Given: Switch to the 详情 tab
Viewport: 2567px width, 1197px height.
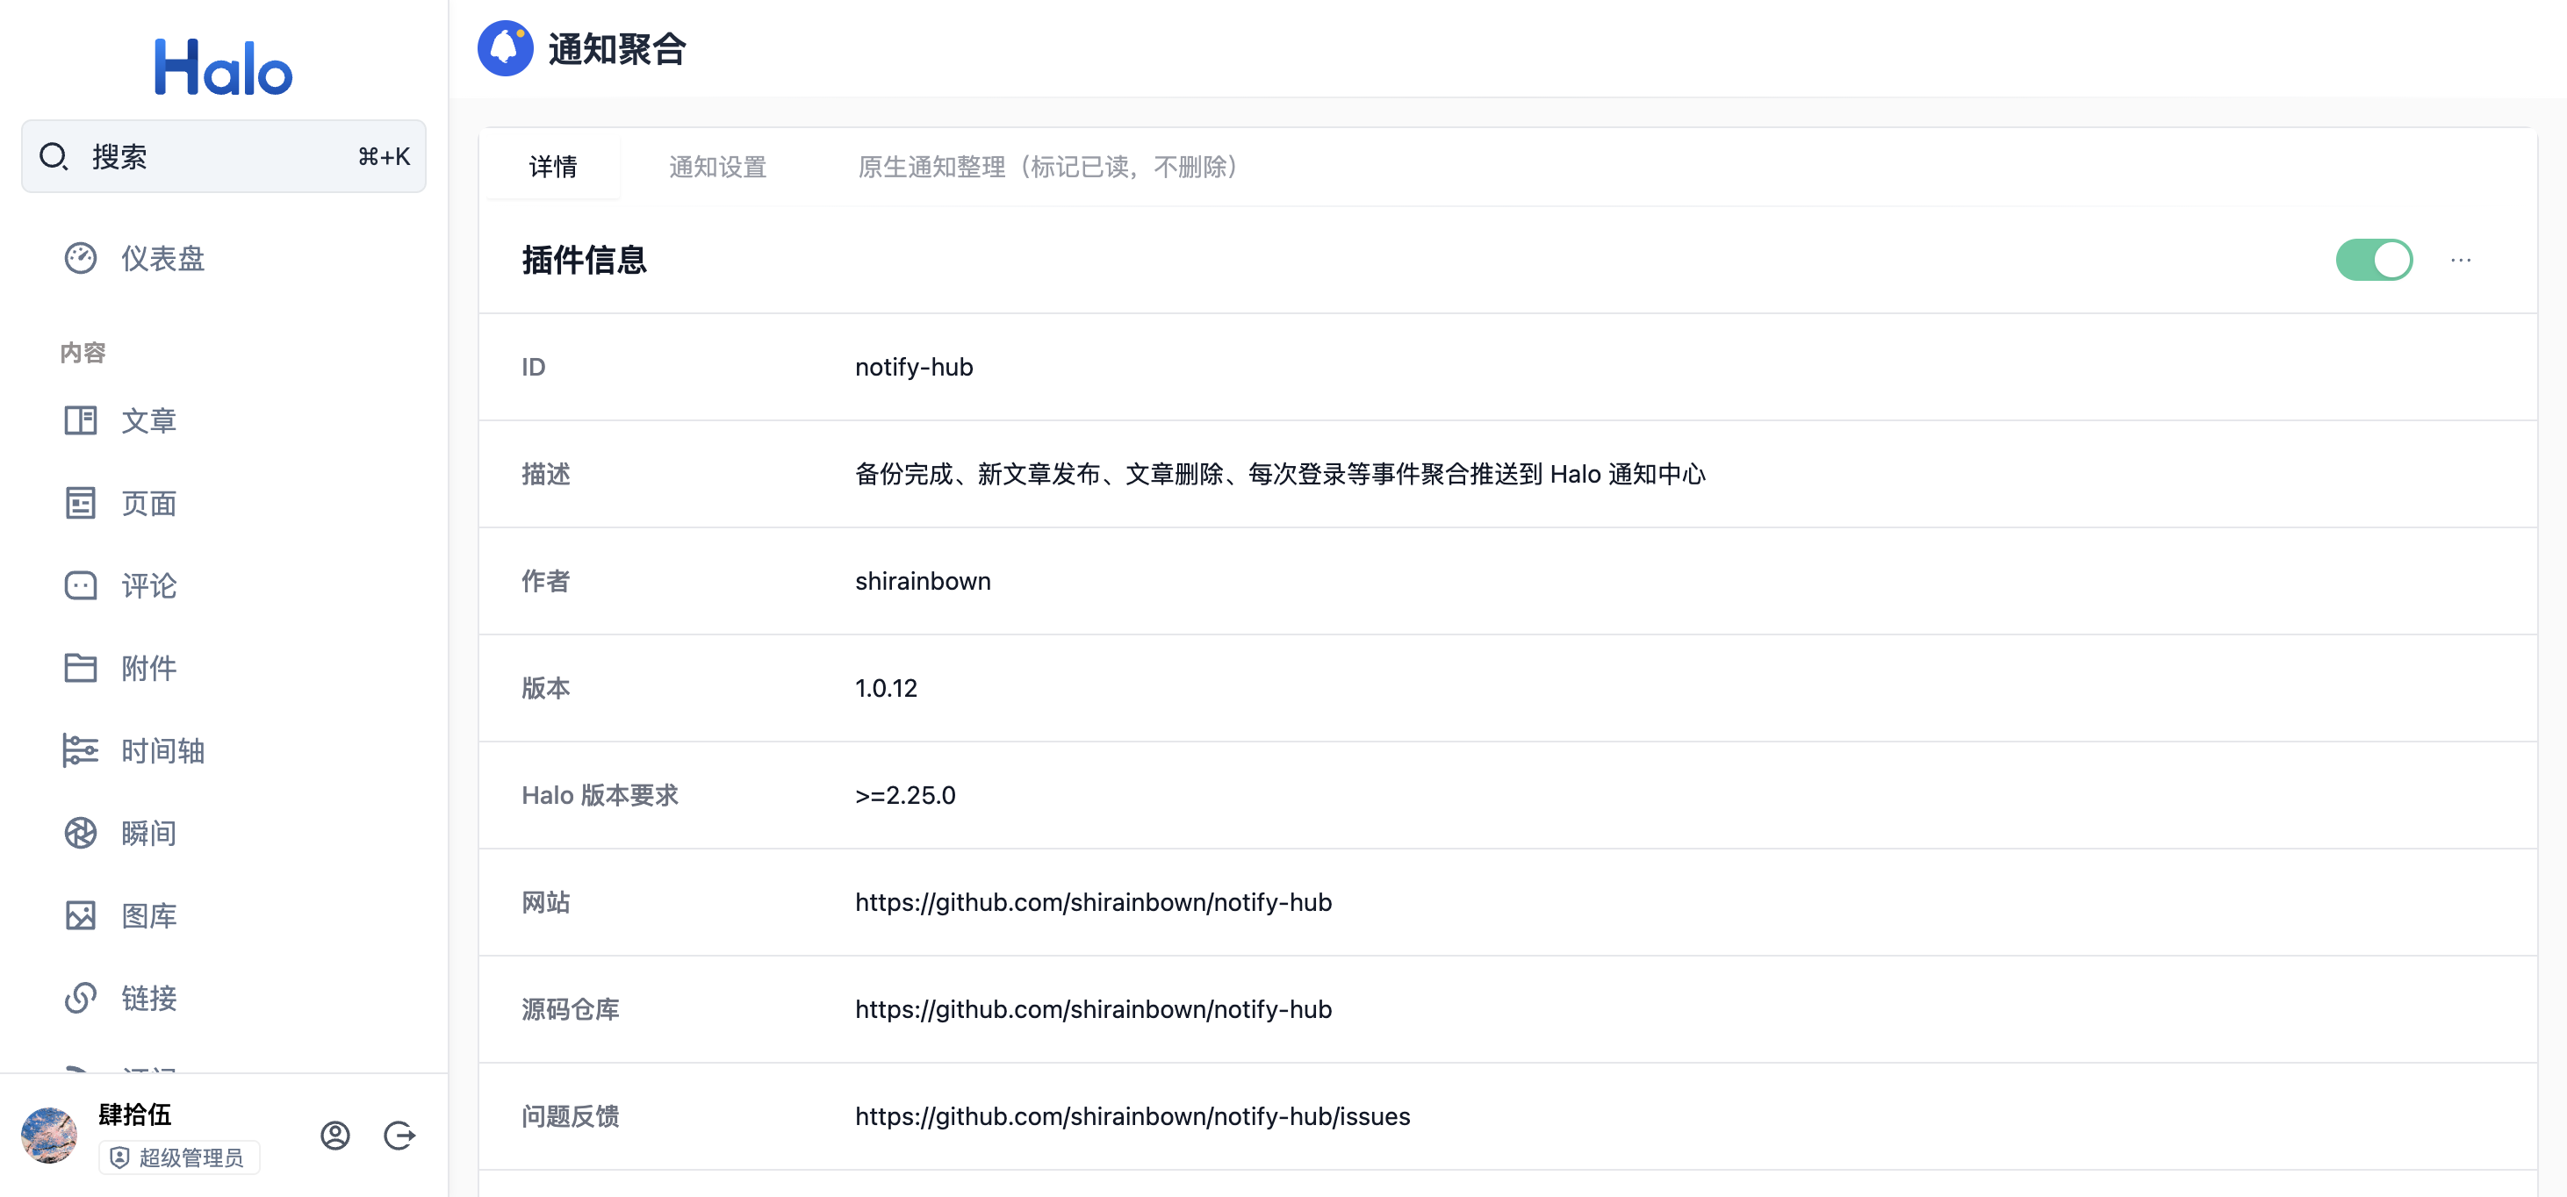Looking at the screenshot, I should (x=553, y=167).
